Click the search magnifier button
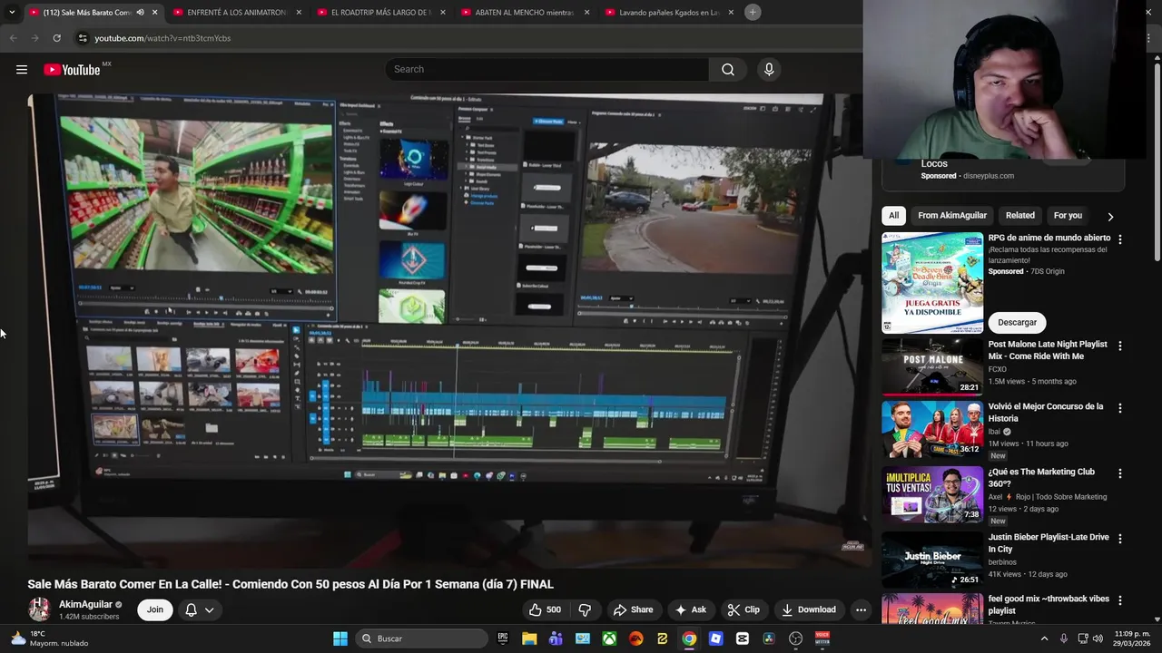This screenshot has height=653, width=1162. click(728, 70)
